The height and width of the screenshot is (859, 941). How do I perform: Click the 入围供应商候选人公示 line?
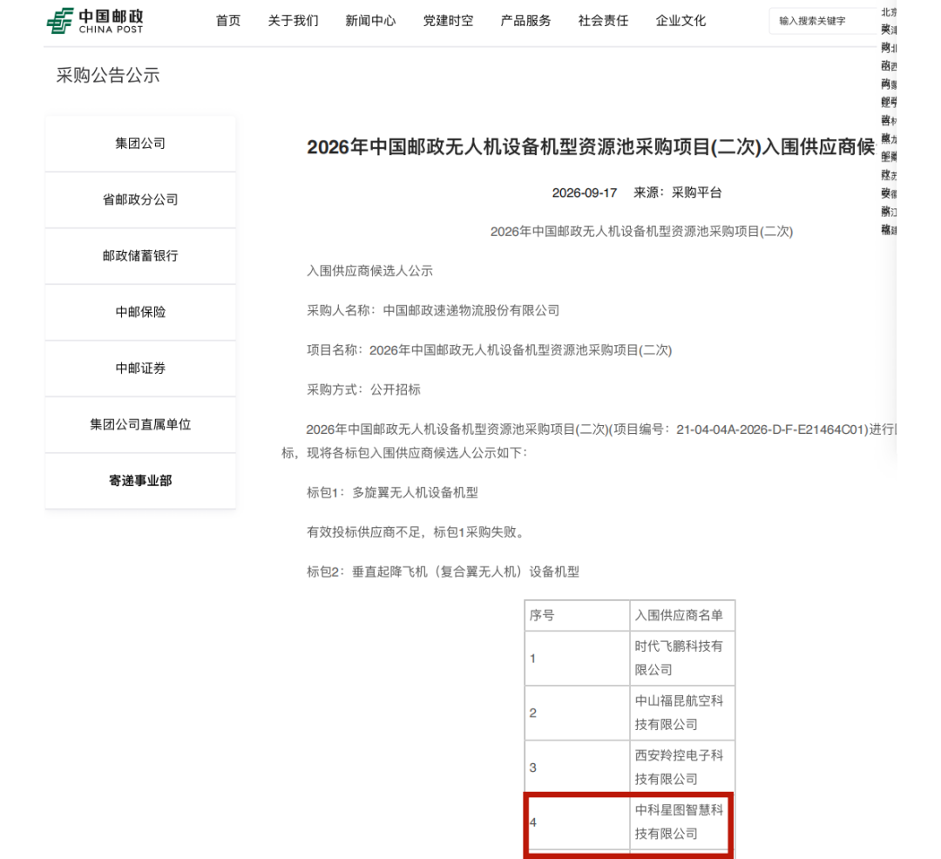click(369, 271)
